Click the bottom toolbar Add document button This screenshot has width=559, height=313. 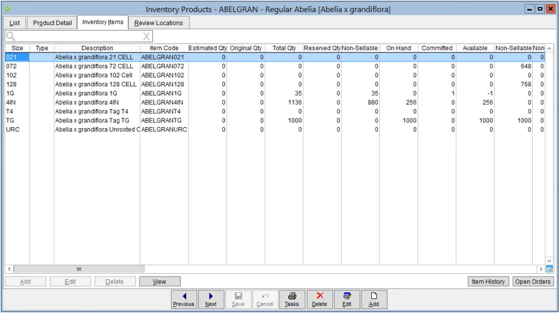[x=373, y=299]
